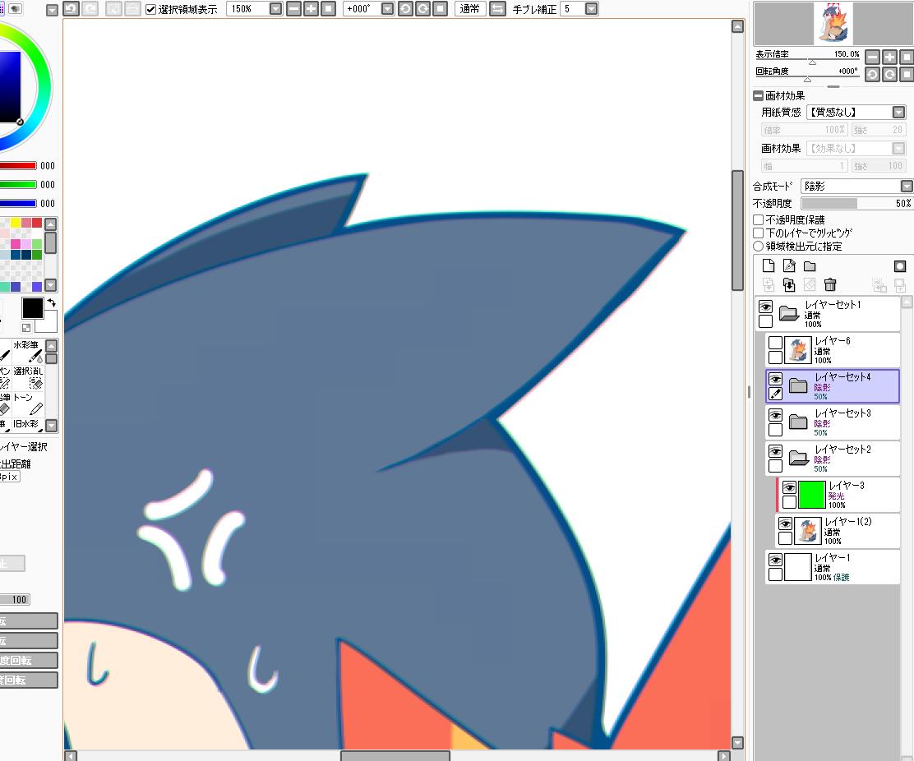
Task: Collapse the レイヤーセット1 open folder icon
Action: (x=789, y=313)
